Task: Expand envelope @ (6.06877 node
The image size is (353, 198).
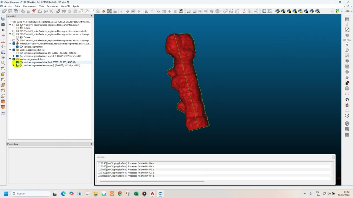Action: 14,65
